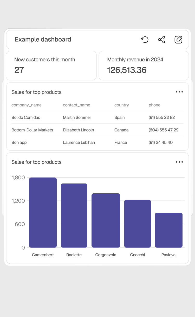195x317 pixels.
Task: Click the country column header
Action: [121, 105]
